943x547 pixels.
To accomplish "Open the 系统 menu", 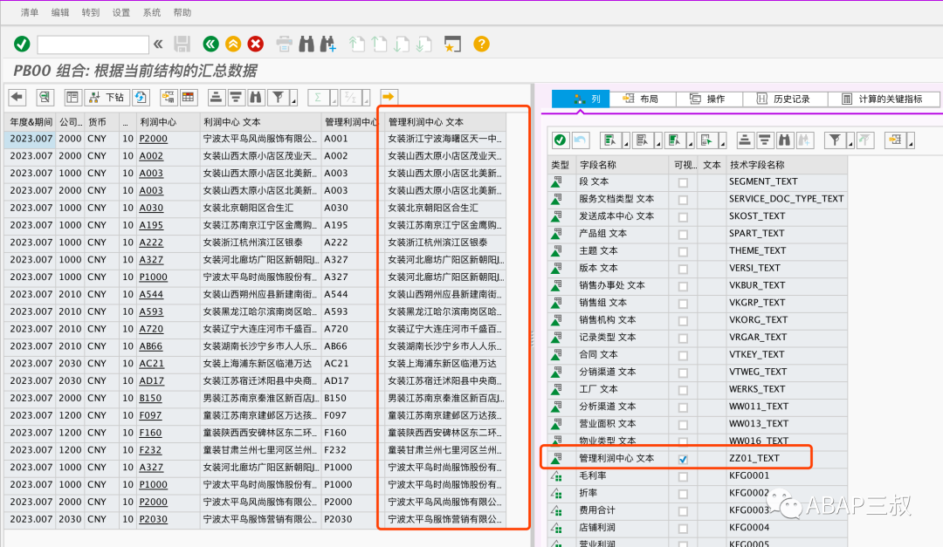I will [152, 12].
